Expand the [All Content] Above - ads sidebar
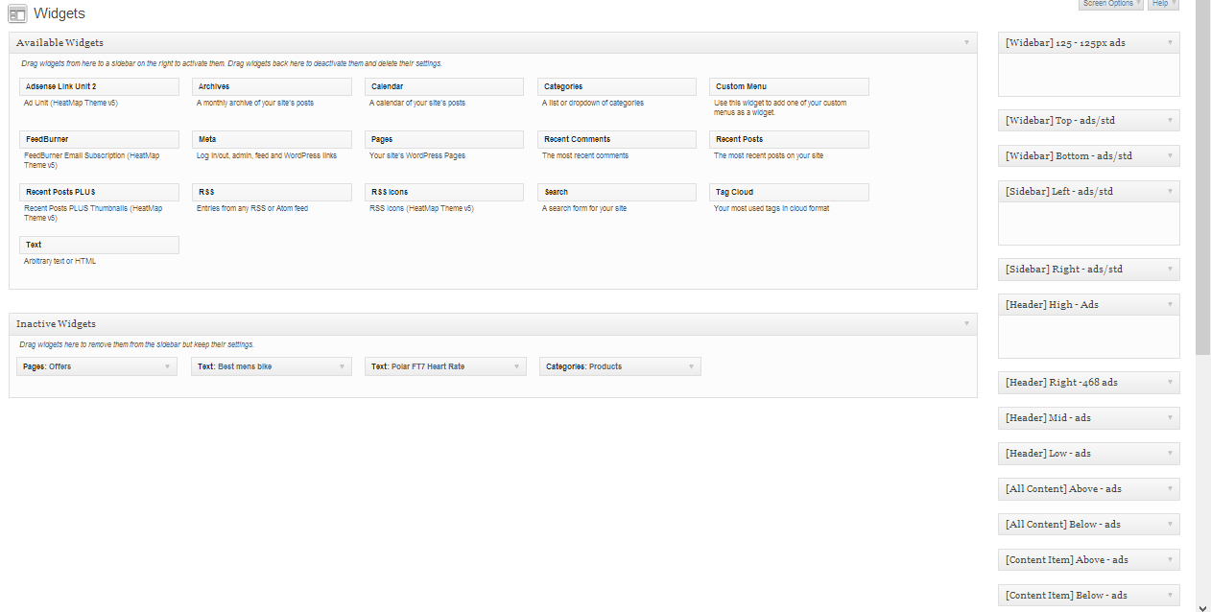Viewport: 1211px width, 612px height. 1170,489
